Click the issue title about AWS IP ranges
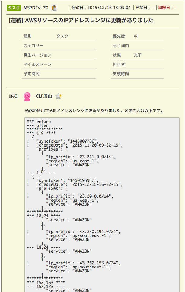Viewport: 185px width, 292px height. 81,20
